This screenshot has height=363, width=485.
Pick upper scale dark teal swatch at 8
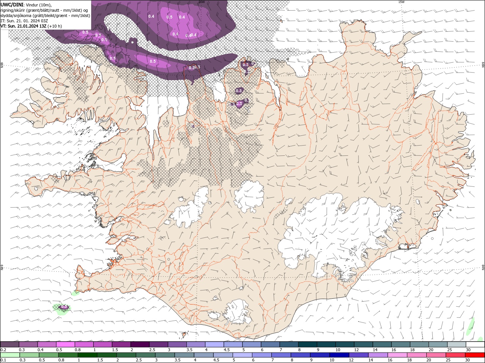(308, 344)
